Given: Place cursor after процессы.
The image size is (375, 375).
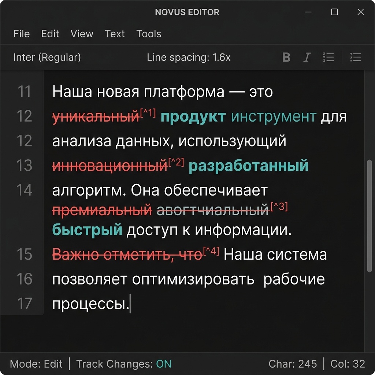Looking at the screenshot, I should coord(130,304).
